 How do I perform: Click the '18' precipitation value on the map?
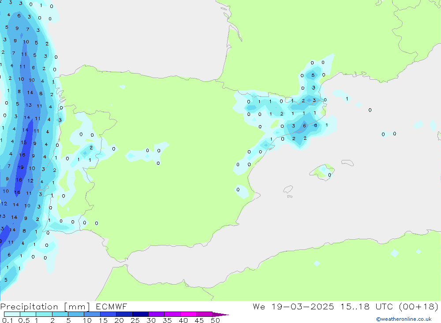19,180
